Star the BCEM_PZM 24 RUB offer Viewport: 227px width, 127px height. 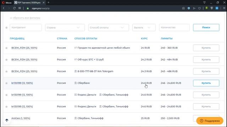tap(6, 48)
